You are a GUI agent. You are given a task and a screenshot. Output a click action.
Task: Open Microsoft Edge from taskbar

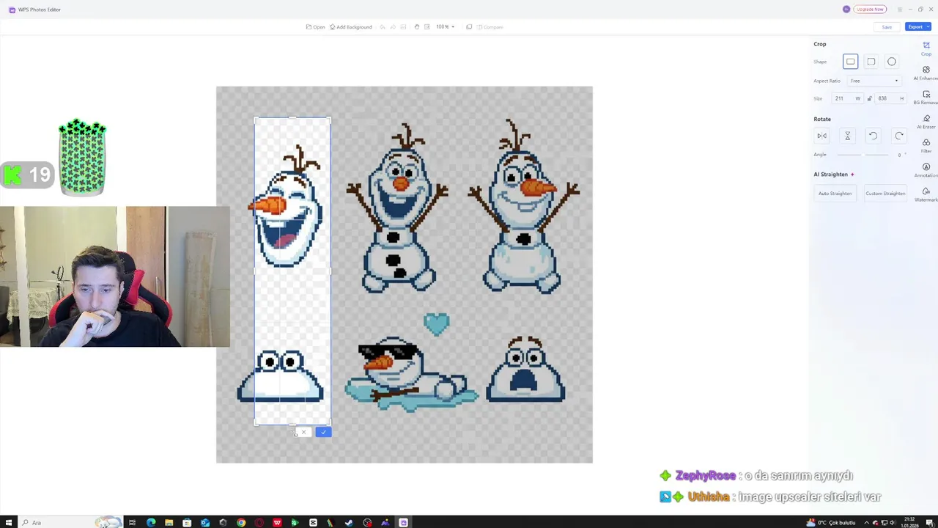[151, 523]
